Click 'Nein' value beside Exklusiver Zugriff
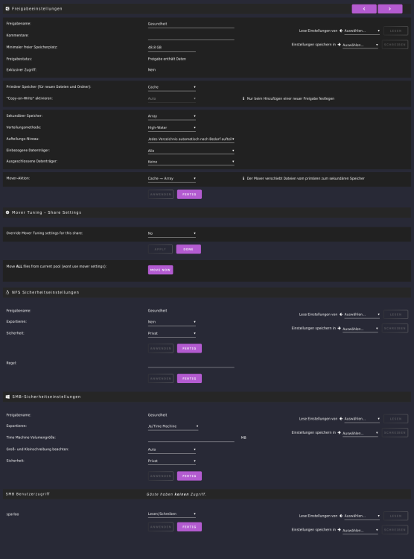The width and height of the screenshot is (414, 559). tap(152, 70)
